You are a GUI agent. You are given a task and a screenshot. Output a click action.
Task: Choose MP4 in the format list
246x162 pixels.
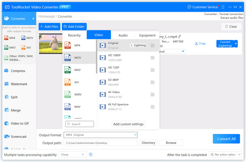point(79,45)
